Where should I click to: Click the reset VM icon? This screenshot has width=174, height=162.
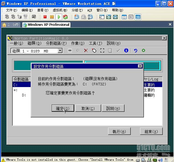coord(65,17)
